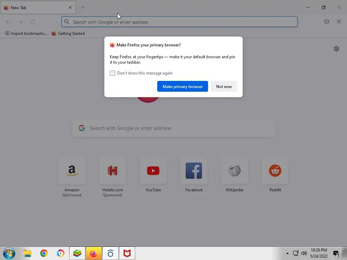
Task: Launch Google Chrome from taskbar
Action: pos(44,253)
